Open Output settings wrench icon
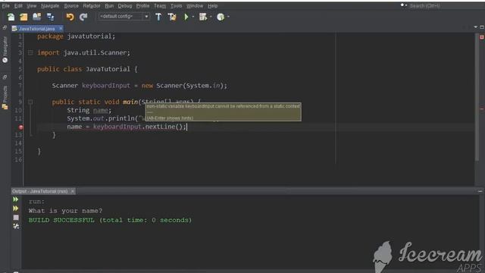This screenshot has width=485, height=273. [x=16, y=227]
